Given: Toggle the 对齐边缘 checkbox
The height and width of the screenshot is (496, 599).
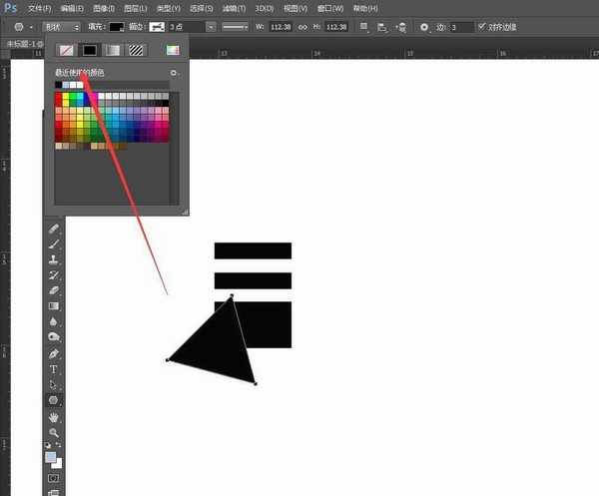Looking at the screenshot, I should pyautogui.click(x=482, y=27).
